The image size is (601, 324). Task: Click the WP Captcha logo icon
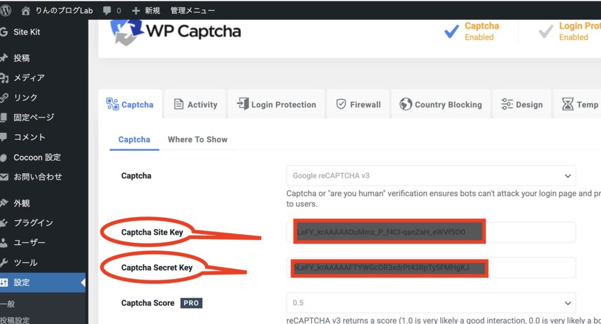point(126,31)
